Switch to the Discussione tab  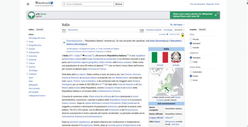[73, 30]
